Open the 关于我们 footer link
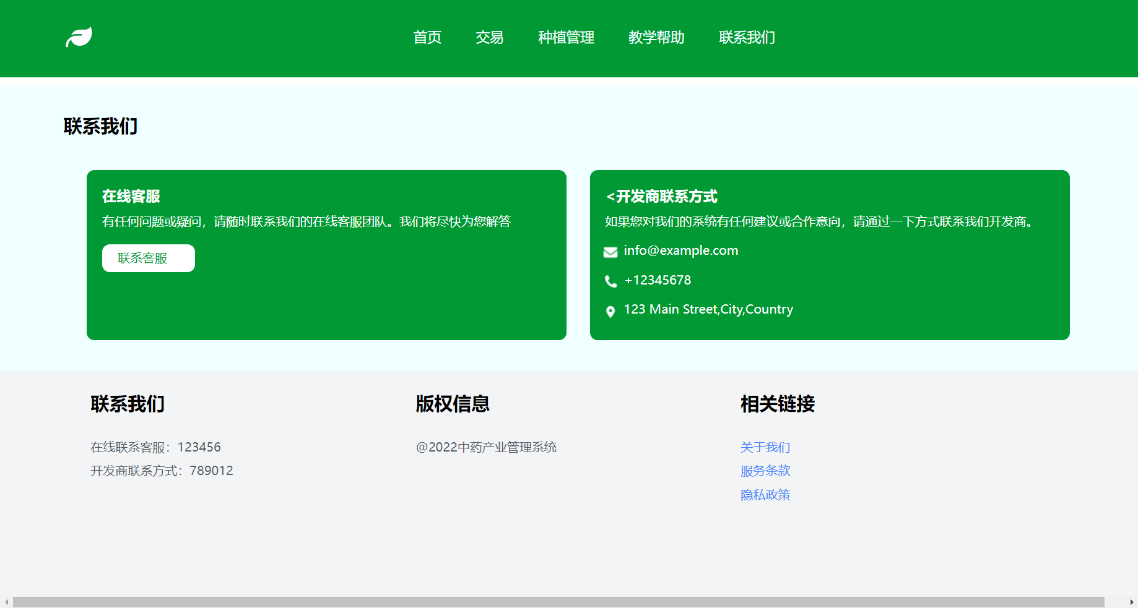Screen dimensions: 1138x608 tap(765, 447)
